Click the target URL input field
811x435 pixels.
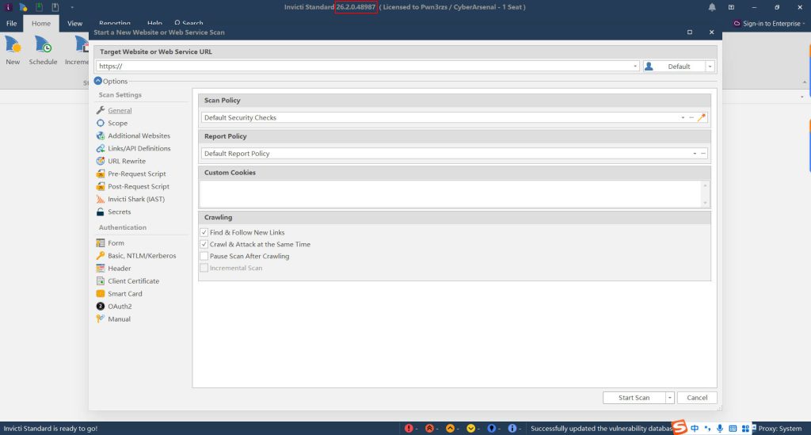[x=364, y=67]
